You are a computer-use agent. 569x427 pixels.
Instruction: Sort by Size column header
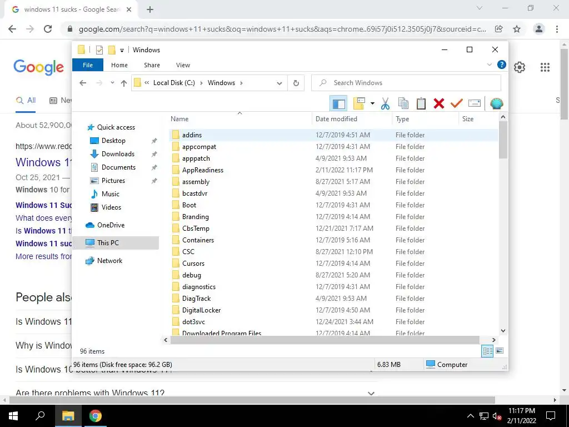[478, 119]
